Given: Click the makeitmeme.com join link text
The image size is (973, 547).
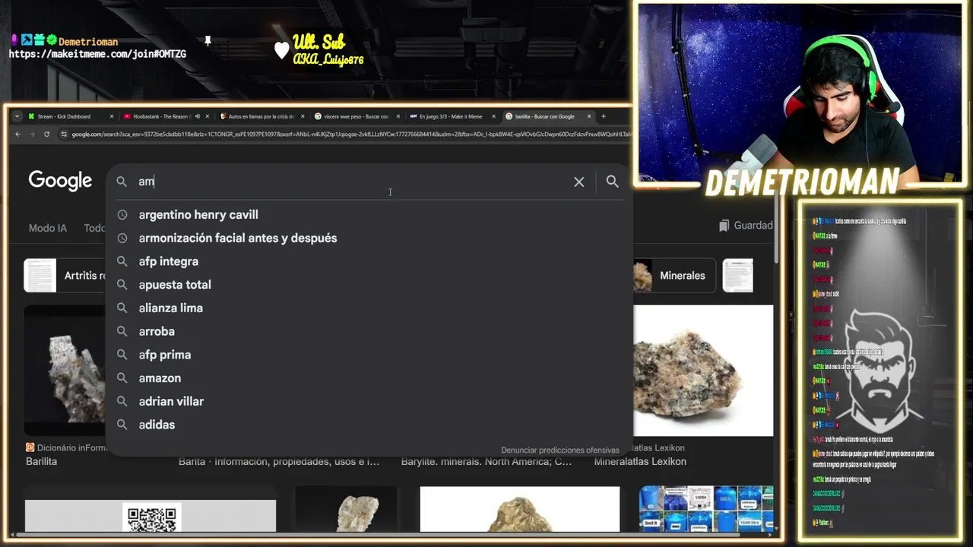Looking at the screenshot, I should click(x=97, y=54).
